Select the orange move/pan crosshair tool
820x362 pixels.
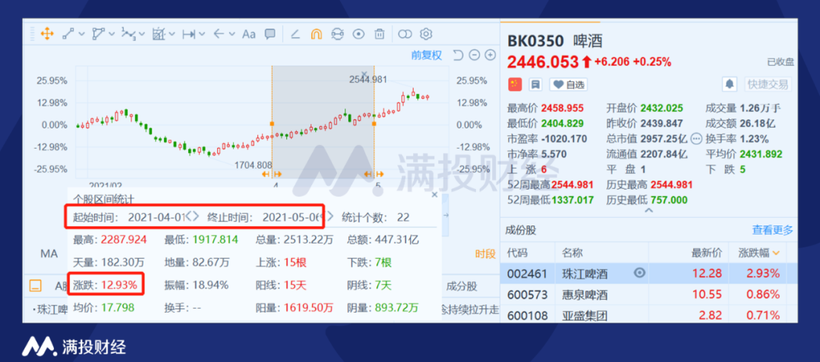click(x=47, y=34)
